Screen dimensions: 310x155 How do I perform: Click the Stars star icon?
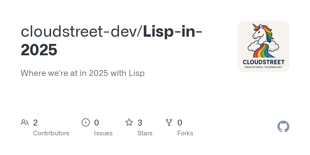(129, 122)
